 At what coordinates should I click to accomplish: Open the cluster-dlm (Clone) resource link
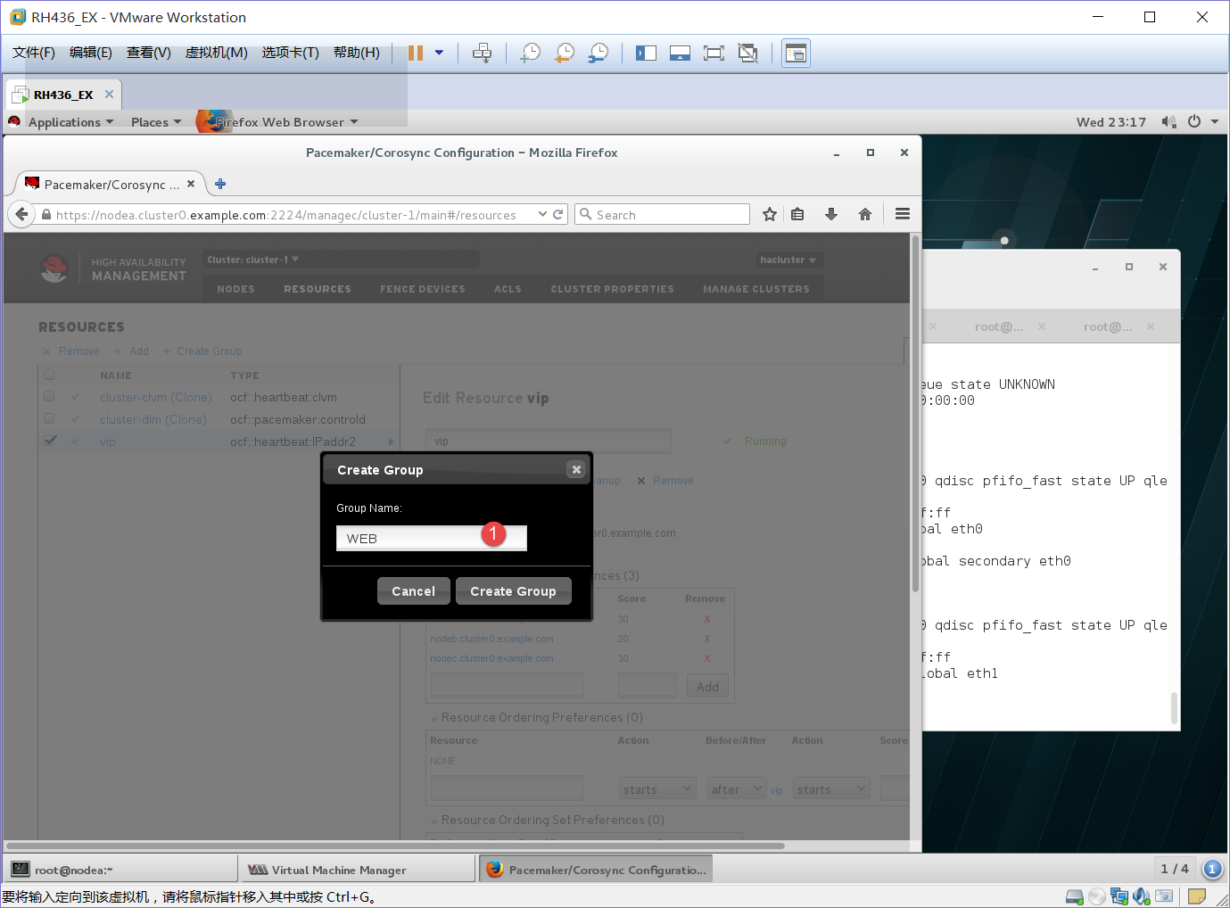(x=153, y=419)
